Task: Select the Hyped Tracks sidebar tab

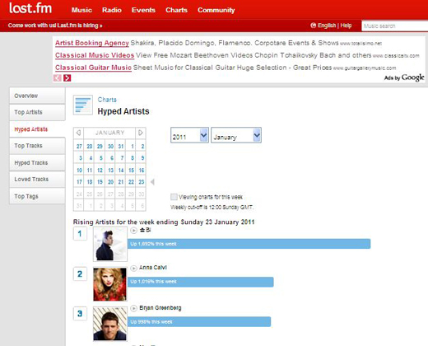Action: point(37,163)
